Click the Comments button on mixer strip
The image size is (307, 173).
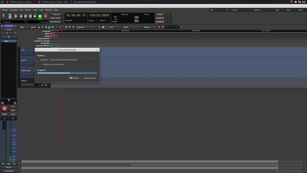[x=9, y=171]
